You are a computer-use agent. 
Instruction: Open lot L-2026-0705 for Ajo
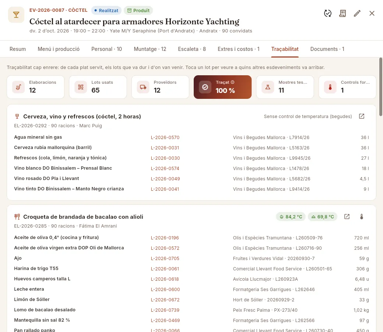(x=165, y=258)
